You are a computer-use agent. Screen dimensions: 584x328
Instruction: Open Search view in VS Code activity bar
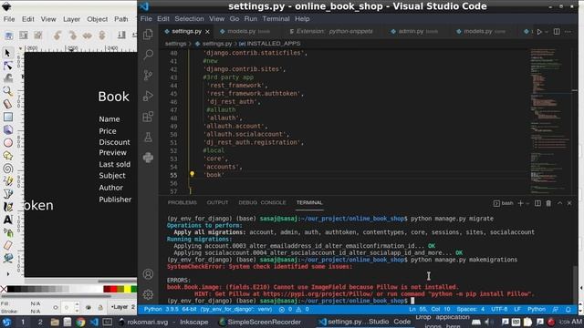click(148, 55)
